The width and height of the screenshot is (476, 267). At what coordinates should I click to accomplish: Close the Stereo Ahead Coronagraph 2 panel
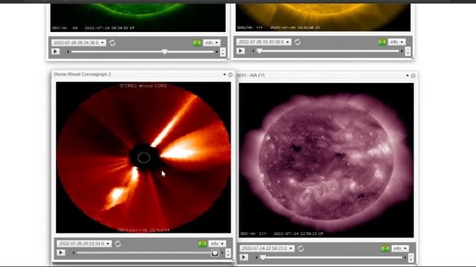pos(231,74)
